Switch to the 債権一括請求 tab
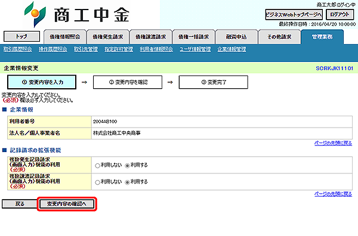Screen dimensions: 358x236 pos(193,37)
